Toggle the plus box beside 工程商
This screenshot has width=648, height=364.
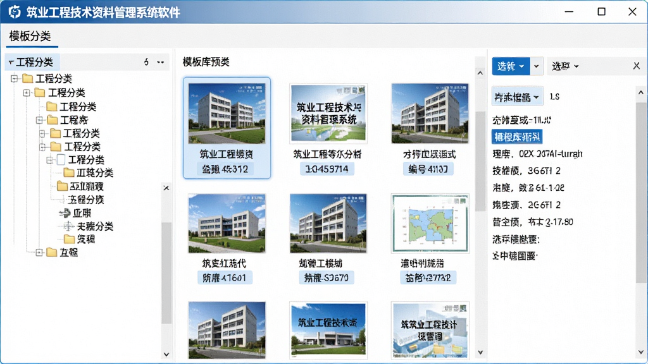point(39,120)
